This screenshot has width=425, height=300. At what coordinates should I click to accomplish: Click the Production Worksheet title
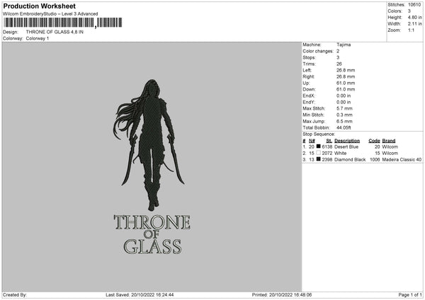40,6
